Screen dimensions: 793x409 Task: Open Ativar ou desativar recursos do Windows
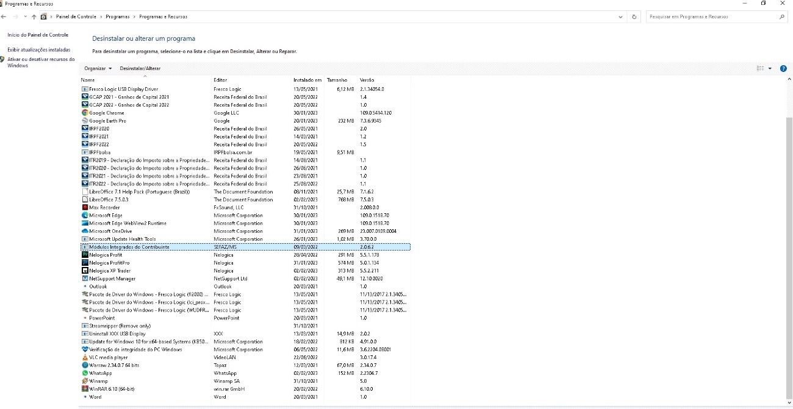(41, 62)
